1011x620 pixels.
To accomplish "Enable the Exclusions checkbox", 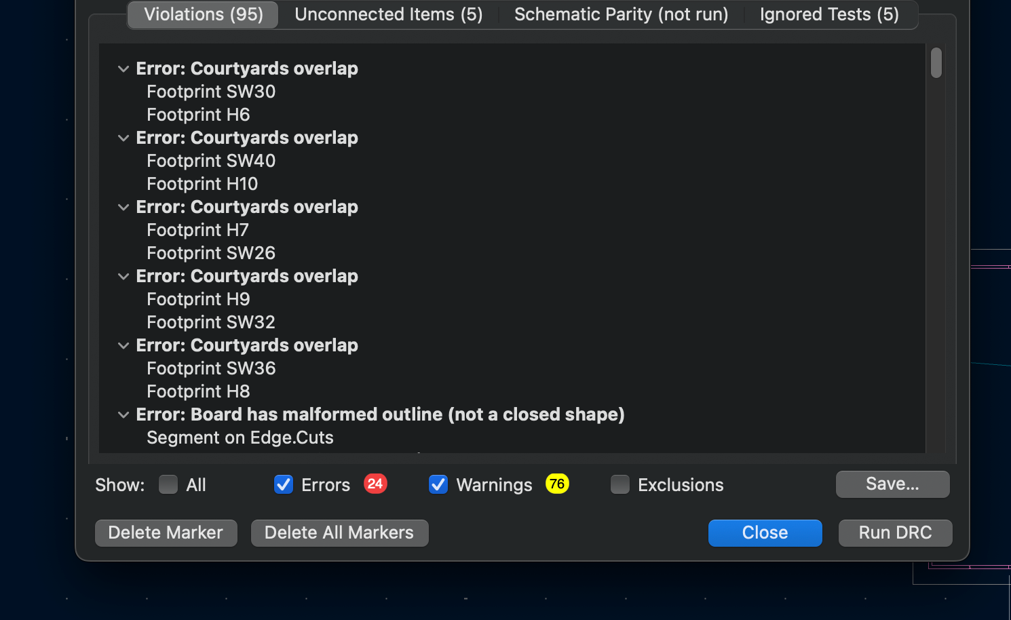I will (x=620, y=484).
